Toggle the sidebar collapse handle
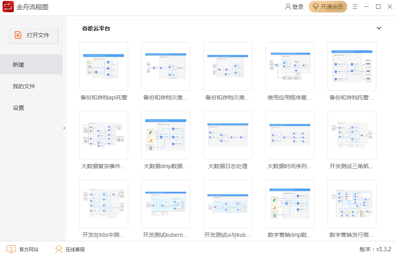396x254 pixels. 64,128
